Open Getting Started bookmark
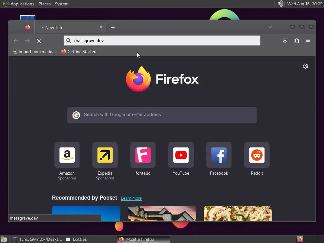 (79, 52)
